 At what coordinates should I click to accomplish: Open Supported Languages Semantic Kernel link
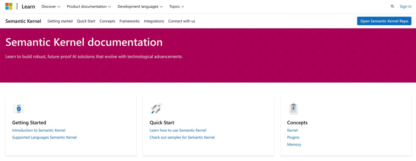[44, 137]
